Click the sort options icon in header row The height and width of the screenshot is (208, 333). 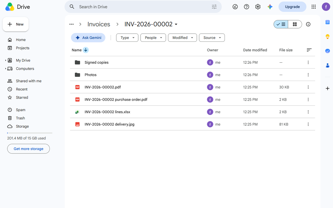(x=309, y=50)
